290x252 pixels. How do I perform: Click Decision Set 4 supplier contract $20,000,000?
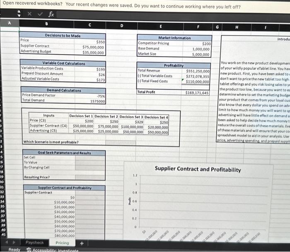[x=156, y=127]
